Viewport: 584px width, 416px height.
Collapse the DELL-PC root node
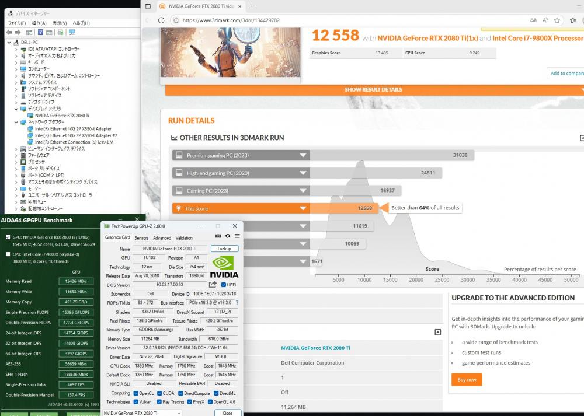9,43
